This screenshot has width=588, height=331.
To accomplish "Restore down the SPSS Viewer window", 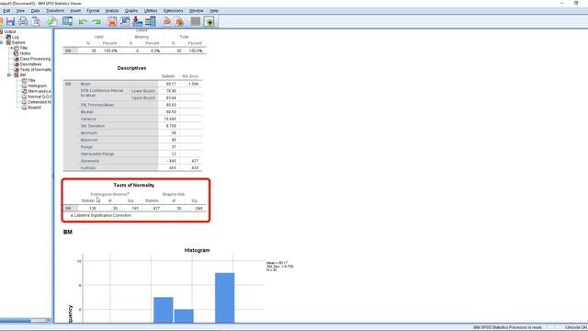I will tap(576, 3).
